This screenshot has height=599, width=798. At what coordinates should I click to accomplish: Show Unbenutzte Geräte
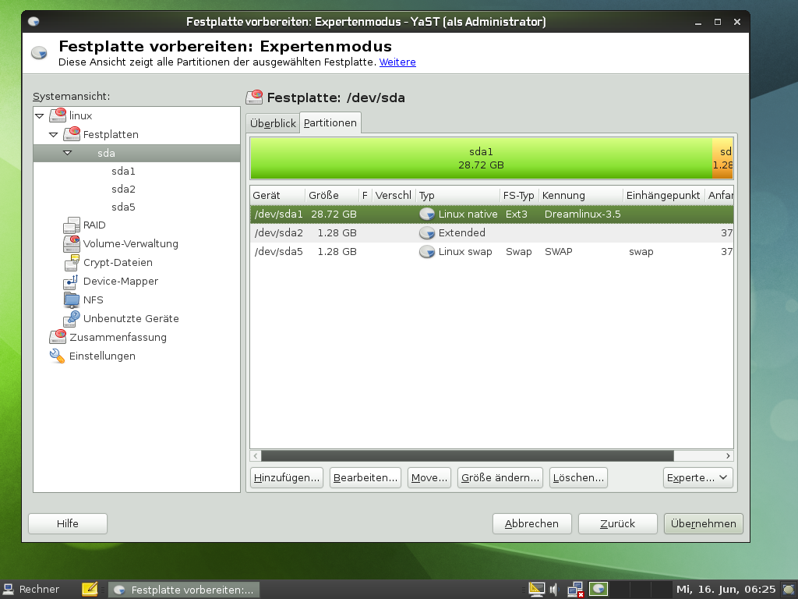click(131, 318)
